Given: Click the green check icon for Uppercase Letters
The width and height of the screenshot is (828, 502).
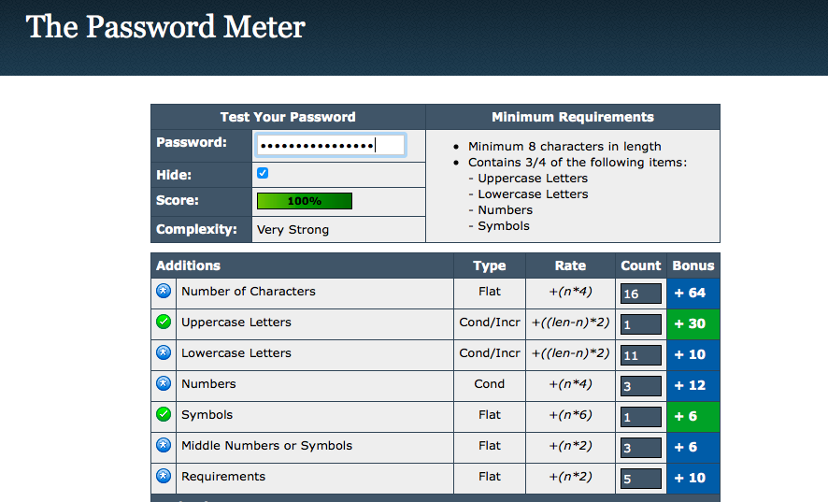Looking at the screenshot, I should point(164,322).
